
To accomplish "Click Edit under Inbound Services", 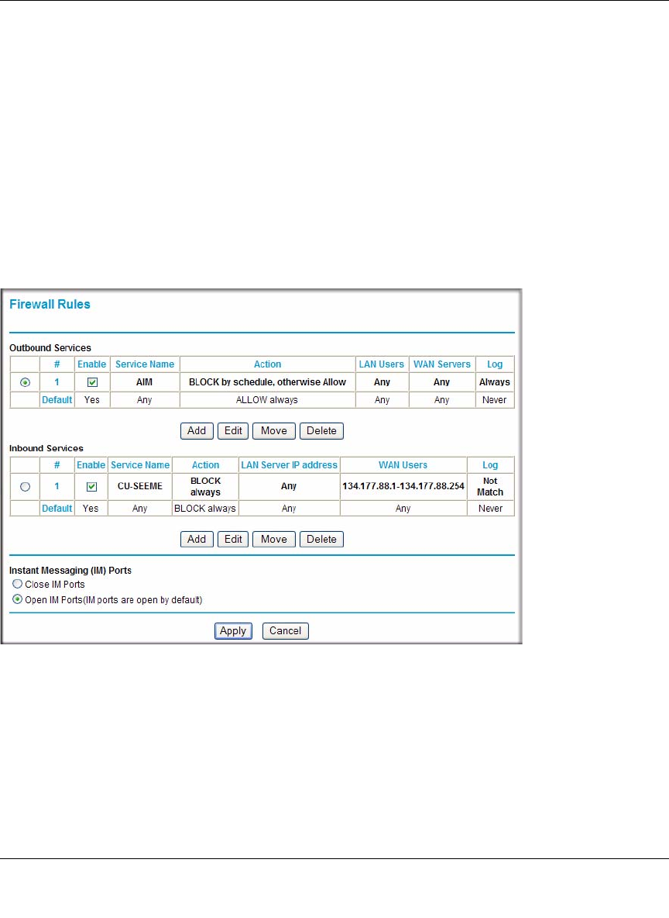I will pyautogui.click(x=233, y=539).
